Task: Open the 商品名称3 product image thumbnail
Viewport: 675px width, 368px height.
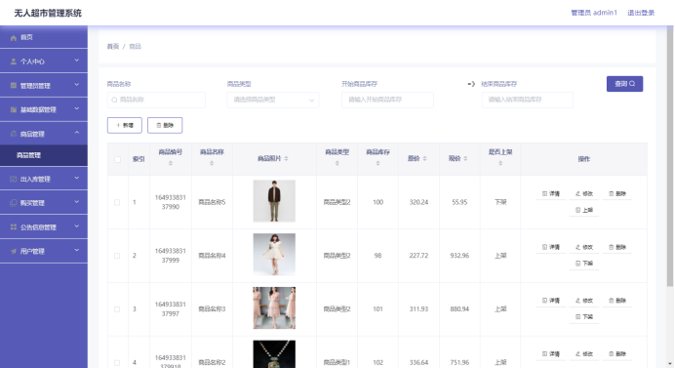Action: [274, 308]
